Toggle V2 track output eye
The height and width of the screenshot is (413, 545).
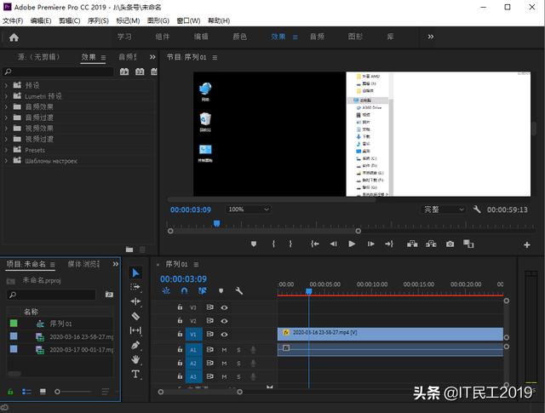(x=224, y=321)
